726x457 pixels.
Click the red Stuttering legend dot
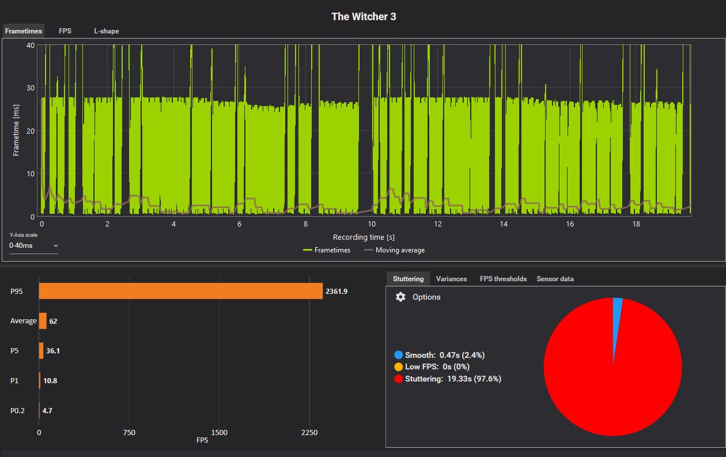399,379
